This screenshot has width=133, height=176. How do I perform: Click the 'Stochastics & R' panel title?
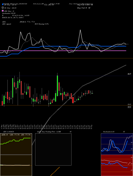(109, 132)
